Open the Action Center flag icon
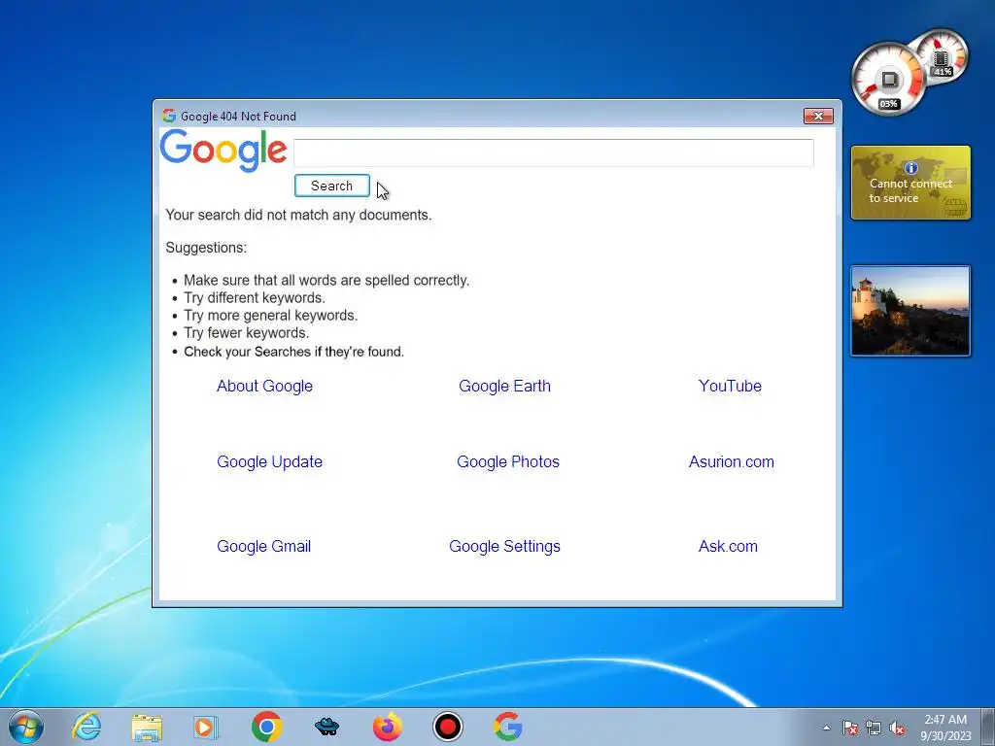This screenshot has height=746, width=995. pos(849,728)
